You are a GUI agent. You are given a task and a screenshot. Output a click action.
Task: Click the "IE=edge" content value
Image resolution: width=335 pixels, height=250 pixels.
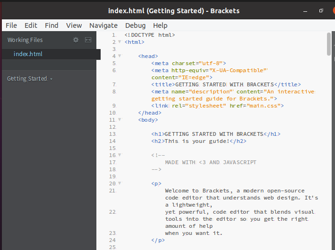click(194, 77)
